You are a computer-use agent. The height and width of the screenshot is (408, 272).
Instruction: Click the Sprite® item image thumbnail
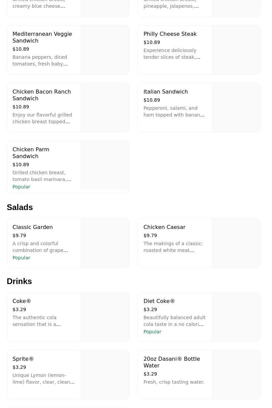tap(105, 375)
